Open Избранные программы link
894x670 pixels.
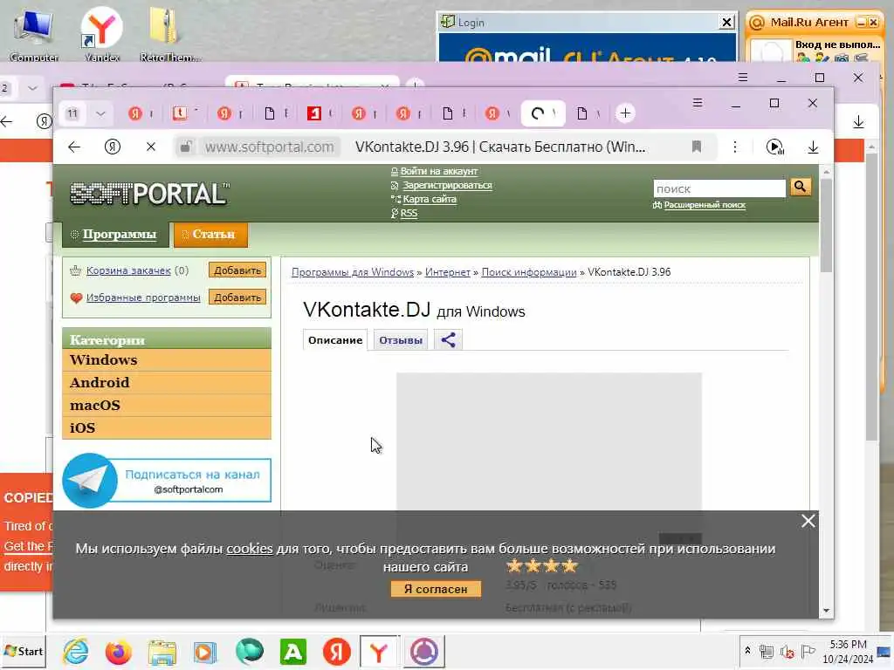tap(143, 297)
